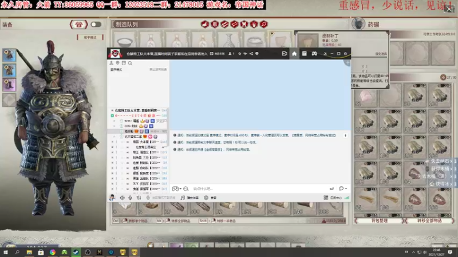The height and width of the screenshot is (257, 458).
Task: Click the search icon above channel list
Action: [130, 63]
